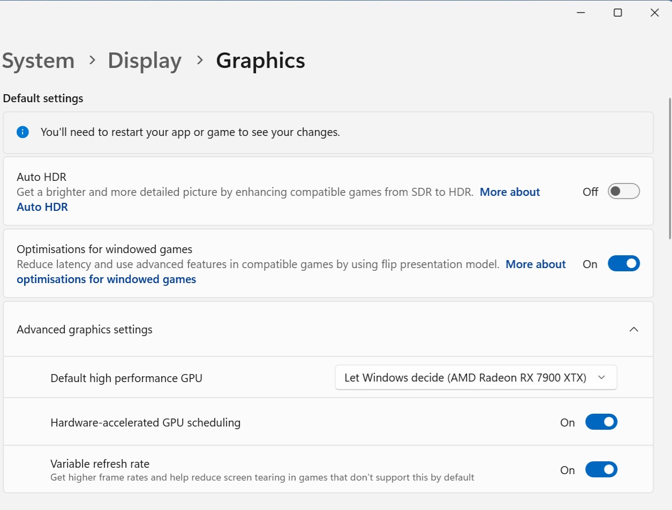
Task: Open the Default high performance GPU dropdown
Action: tap(475, 378)
